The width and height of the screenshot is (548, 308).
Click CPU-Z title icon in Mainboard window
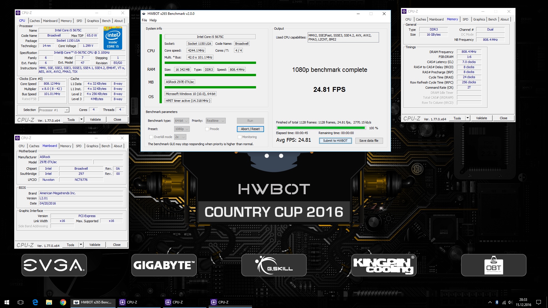(17, 138)
